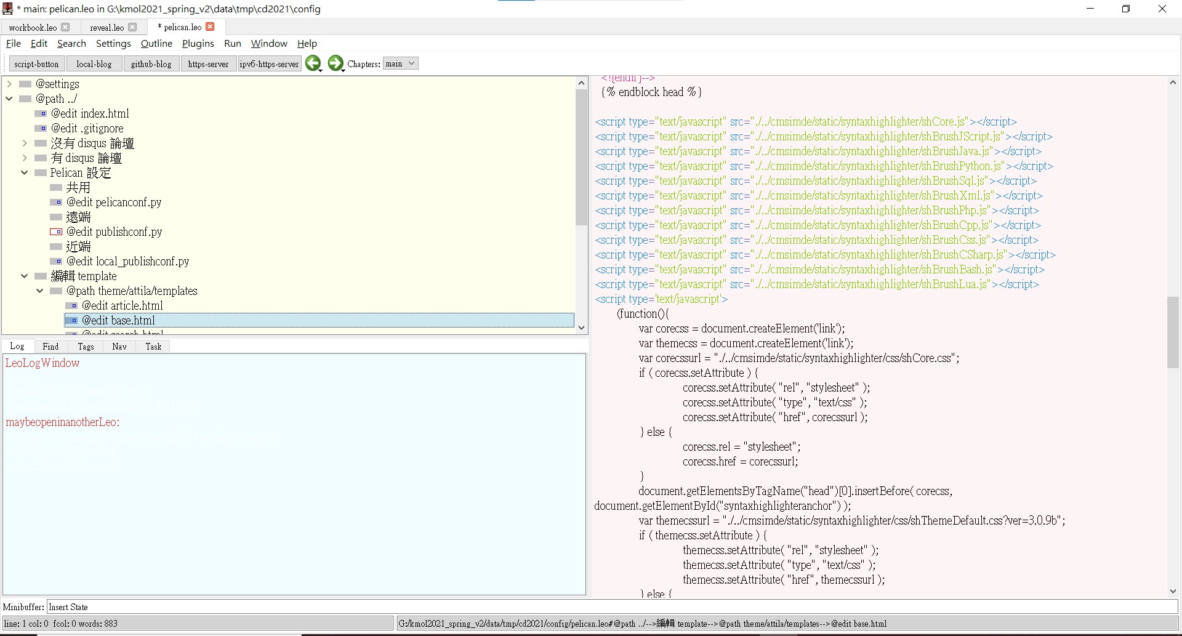Screen dimensions: 1182x636
Task: Click node icon of @edit index.html
Action: tap(41, 113)
